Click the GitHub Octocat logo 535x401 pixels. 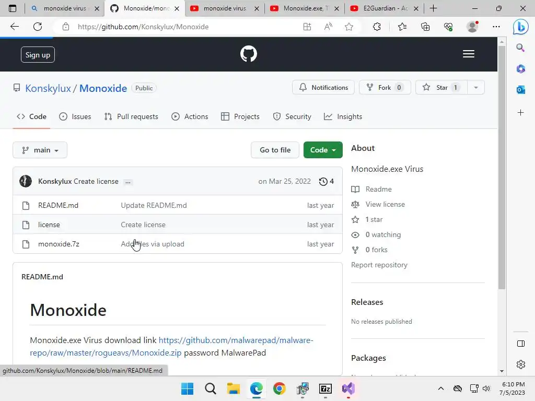pyautogui.click(x=248, y=54)
